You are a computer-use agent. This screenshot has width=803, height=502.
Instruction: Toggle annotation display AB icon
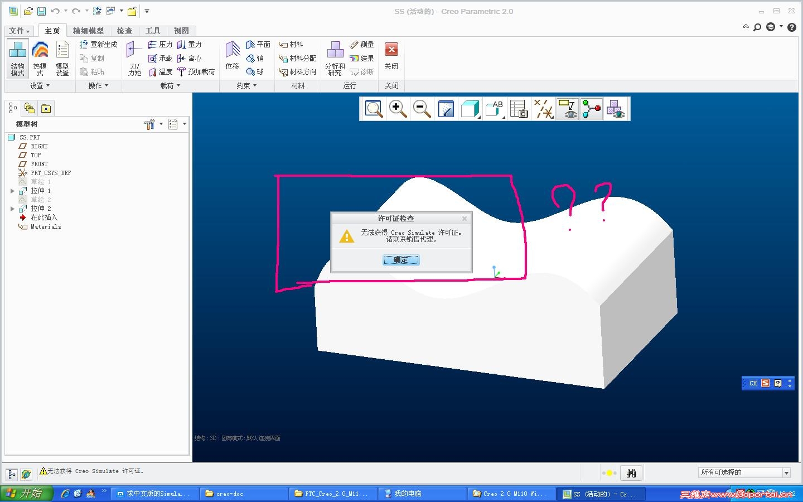point(495,109)
